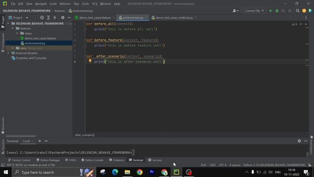Click the Windows taskbar search box
The height and width of the screenshot is (177, 314).
click(53, 172)
